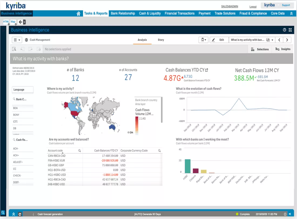Screen dimensions: 297x219
Task: Open the help question mark icon
Action: coord(284,30)
